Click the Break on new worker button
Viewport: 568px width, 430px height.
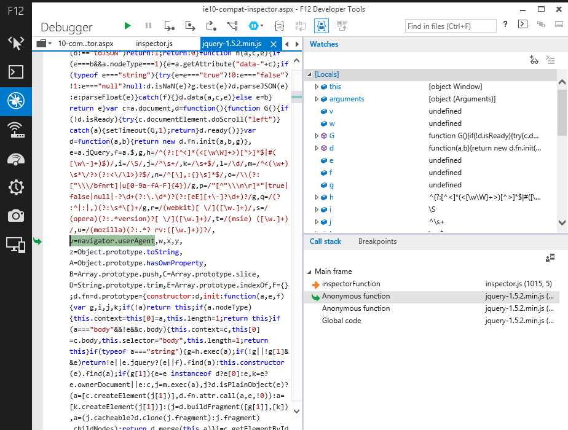click(x=232, y=26)
